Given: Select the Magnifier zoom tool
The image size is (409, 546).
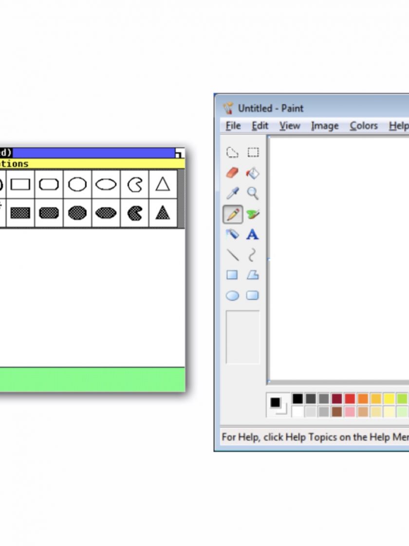Looking at the screenshot, I should pos(253,194).
